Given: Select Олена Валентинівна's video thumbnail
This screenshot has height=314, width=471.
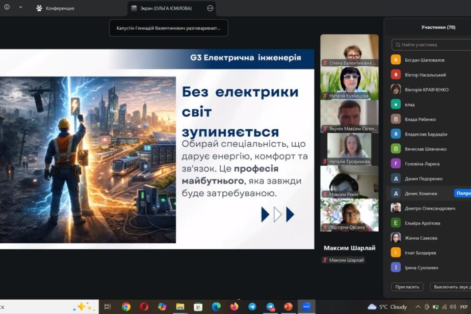Looking at the screenshot, I should tap(349, 50).
